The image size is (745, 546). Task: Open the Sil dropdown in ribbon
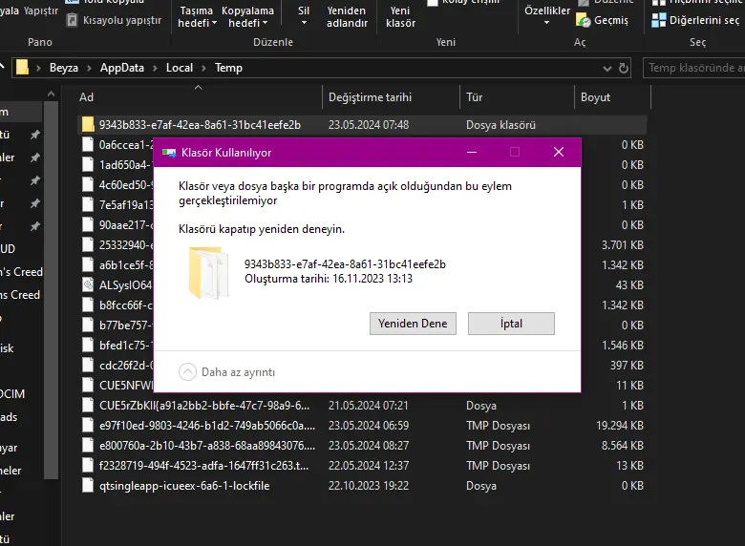[x=304, y=16]
